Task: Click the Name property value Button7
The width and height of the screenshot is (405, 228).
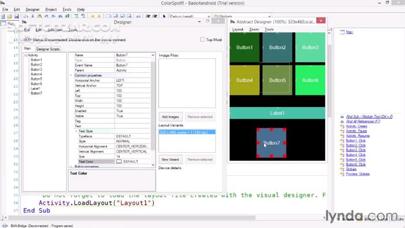Action: coord(132,55)
